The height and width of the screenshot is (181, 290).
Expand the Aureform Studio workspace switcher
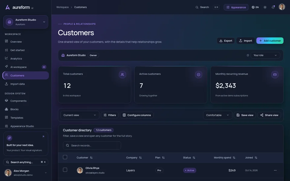point(26,22)
